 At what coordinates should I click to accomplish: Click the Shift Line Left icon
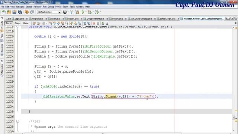click(x=85, y=23)
